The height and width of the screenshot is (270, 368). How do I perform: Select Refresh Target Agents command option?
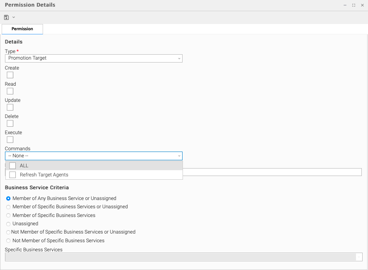pos(13,175)
